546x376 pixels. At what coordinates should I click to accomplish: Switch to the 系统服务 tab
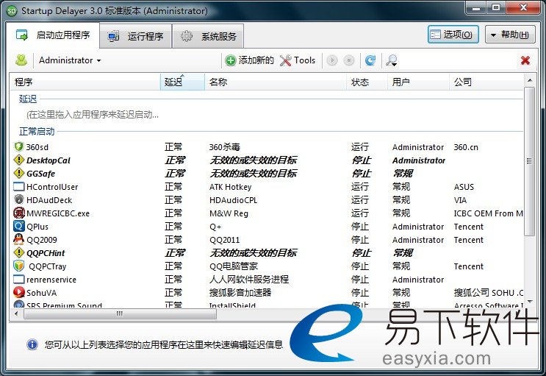coord(210,35)
